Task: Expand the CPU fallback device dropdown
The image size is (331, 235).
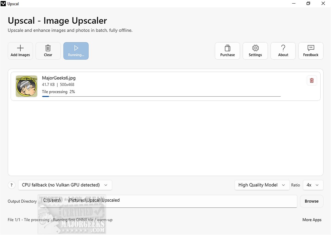Action: pos(65,185)
